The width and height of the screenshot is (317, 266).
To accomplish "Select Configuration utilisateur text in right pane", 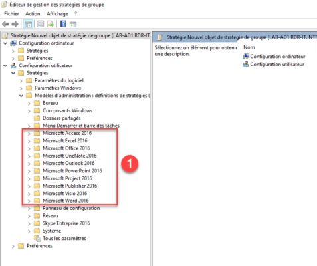I will point(277,65).
